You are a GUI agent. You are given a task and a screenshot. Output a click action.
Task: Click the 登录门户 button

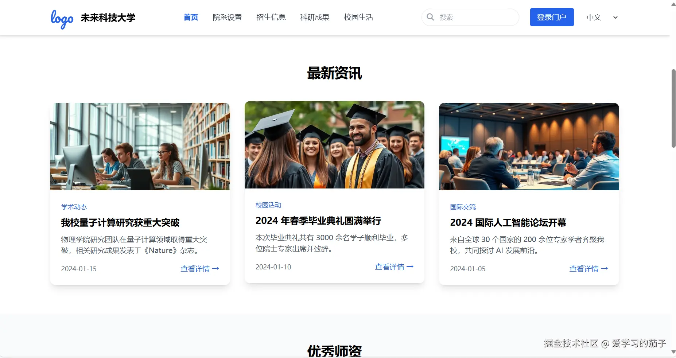point(552,17)
